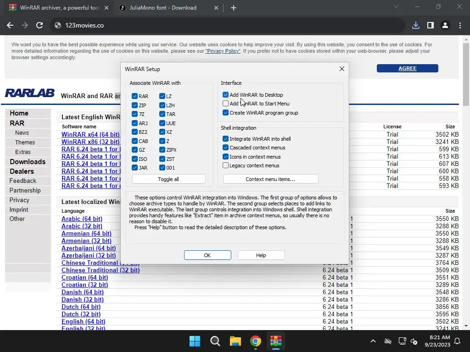
Task: Uncheck JAR file association
Action: [x=134, y=168]
